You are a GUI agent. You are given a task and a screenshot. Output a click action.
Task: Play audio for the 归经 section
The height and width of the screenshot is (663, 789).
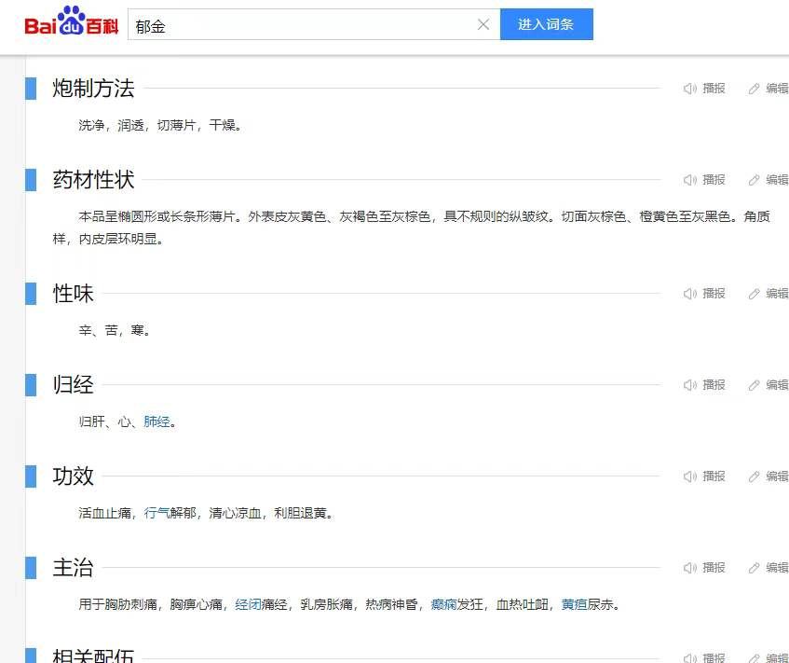coord(689,385)
